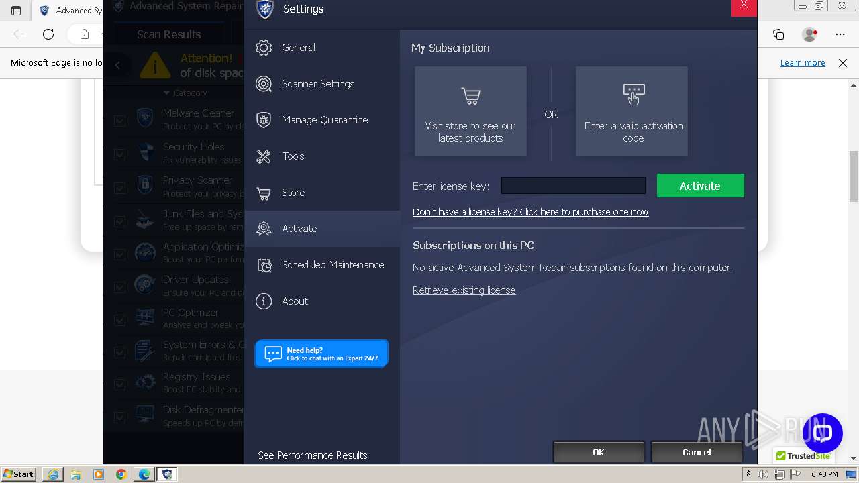The image size is (859, 483).
Task: Open the Scan Results tab behind dialog
Action: click(x=168, y=34)
